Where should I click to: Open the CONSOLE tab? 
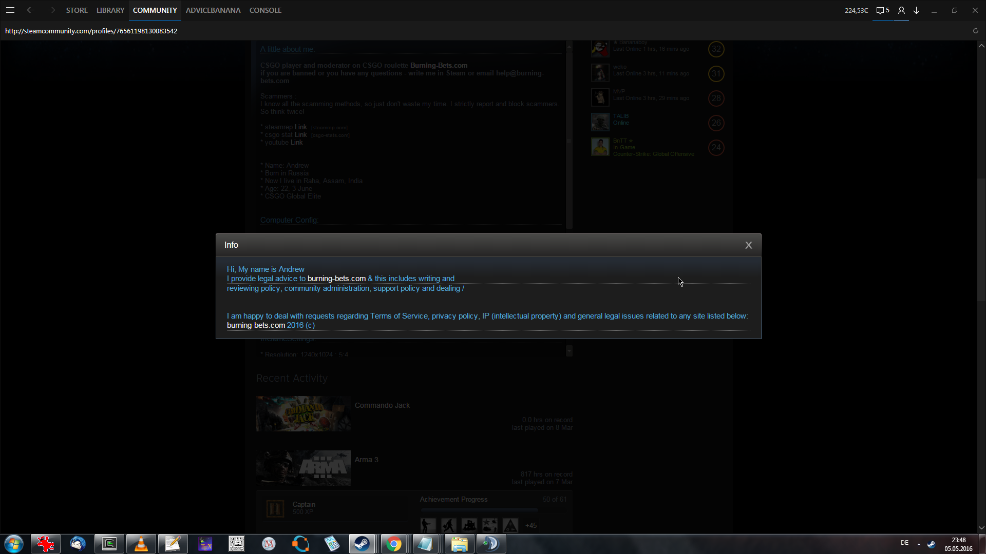265,10
